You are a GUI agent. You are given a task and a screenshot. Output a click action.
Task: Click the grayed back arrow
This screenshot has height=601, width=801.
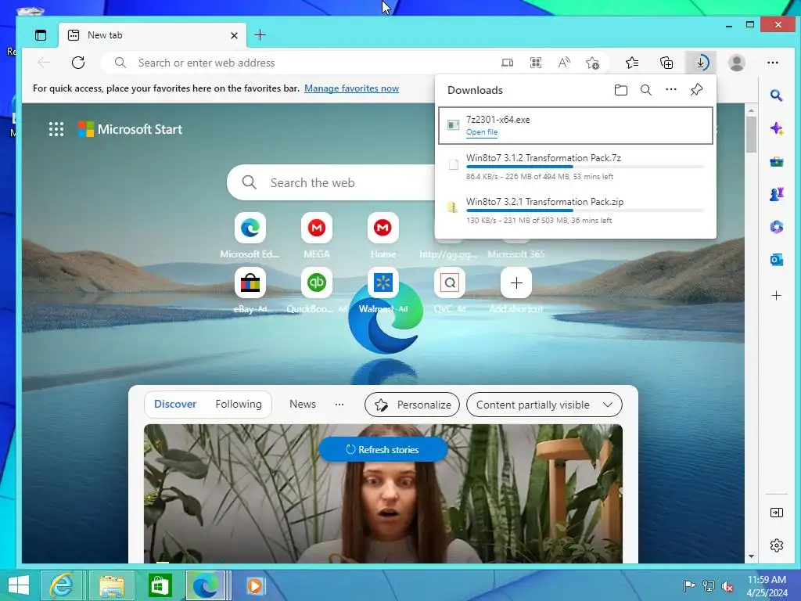tap(44, 63)
